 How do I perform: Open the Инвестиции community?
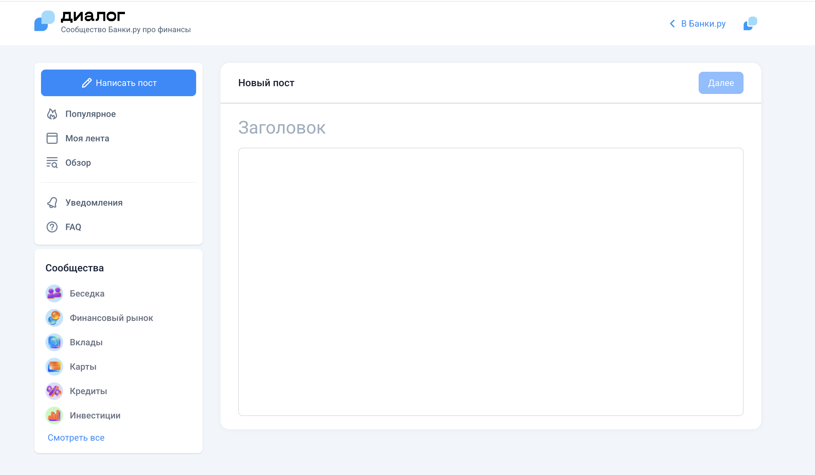pyautogui.click(x=95, y=415)
